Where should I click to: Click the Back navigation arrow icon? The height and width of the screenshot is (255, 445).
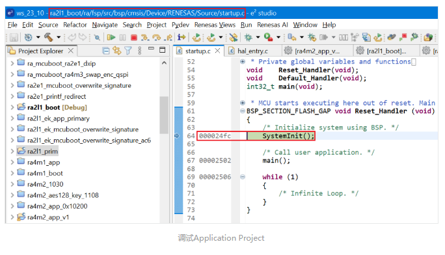pyautogui.click(x=72, y=37)
